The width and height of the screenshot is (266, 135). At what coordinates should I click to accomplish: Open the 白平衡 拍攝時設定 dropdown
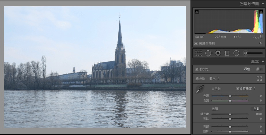(246, 88)
